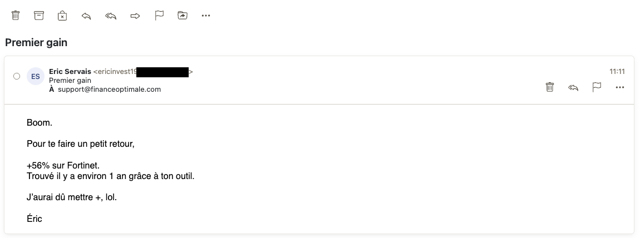Click the 11:11 timestamp
Screen dimensions: 640x238
point(617,72)
